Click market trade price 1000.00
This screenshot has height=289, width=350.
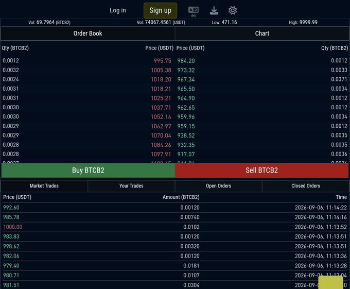[13, 227]
